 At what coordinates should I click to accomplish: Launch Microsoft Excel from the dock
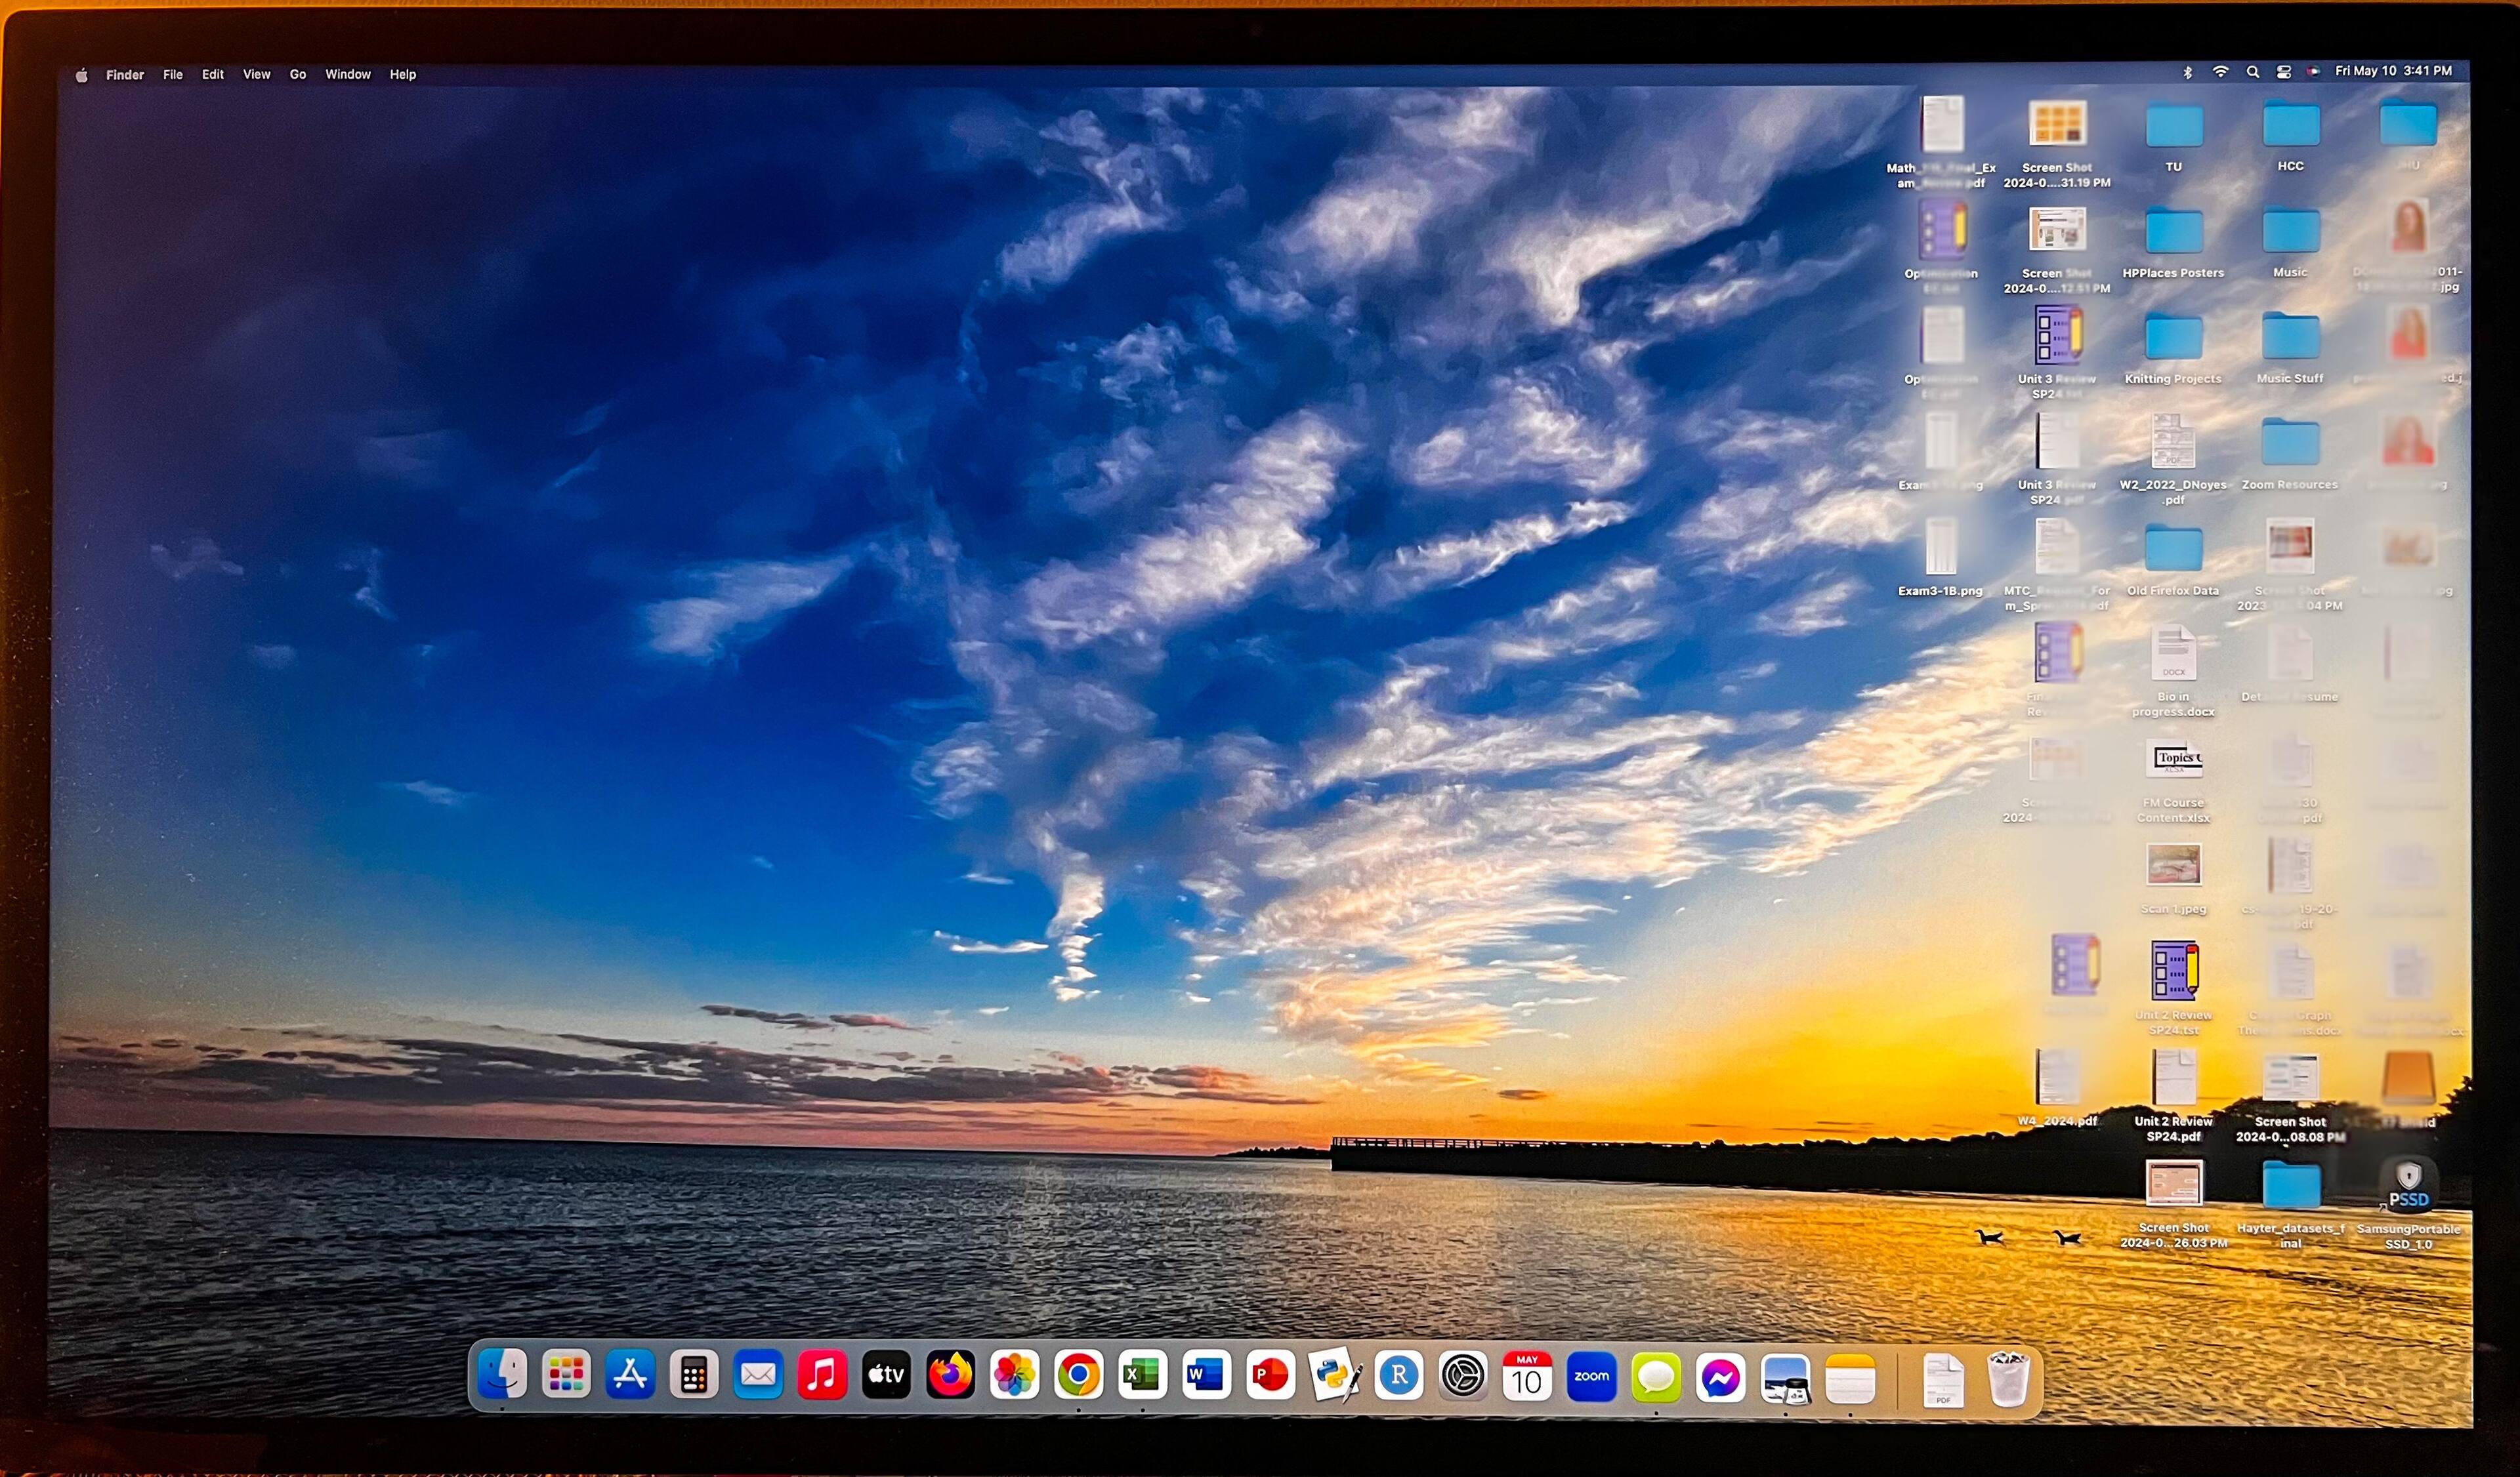pyautogui.click(x=1142, y=1374)
